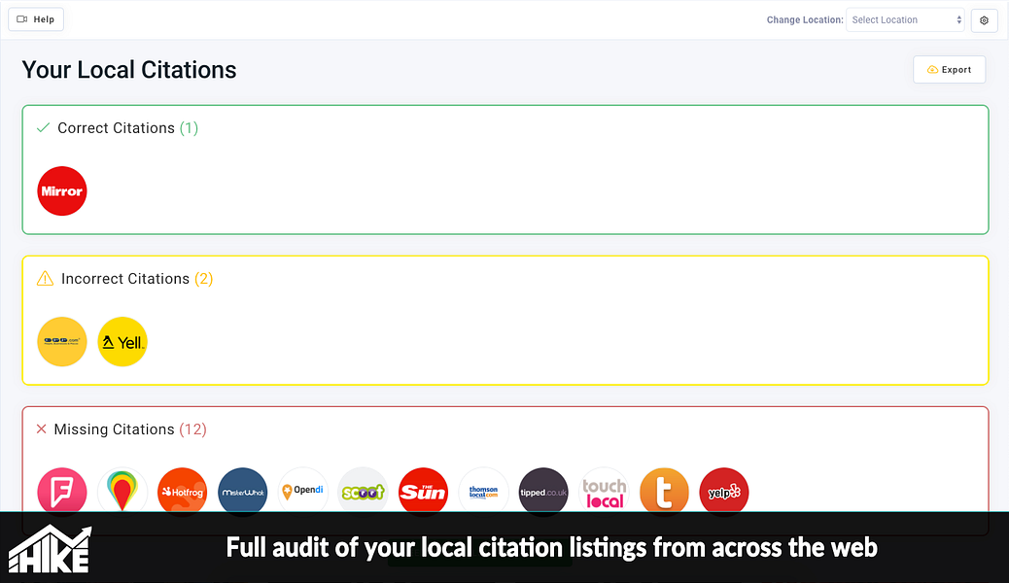
Task: Click the Hike logo
Action: tap(51, 549)
